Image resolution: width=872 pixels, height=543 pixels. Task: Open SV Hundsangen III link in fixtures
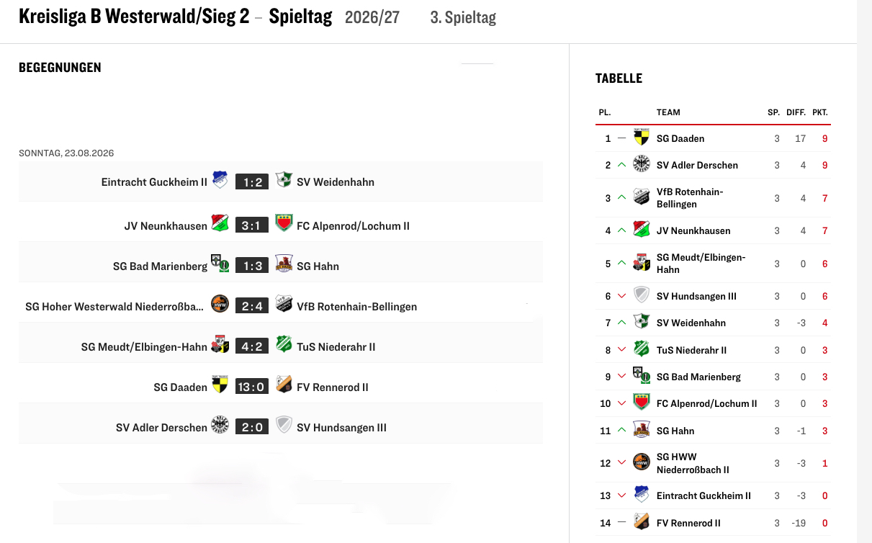click(341, 427)
